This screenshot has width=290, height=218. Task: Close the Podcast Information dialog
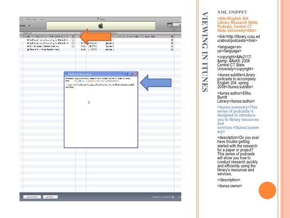click(135, 74)
